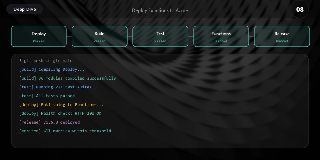The image size is (320, 160).
Task: Open the Functions pipeline stage card
Action: tap(221, 36)
